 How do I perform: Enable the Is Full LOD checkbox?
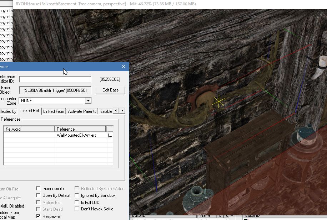point(77,202)
